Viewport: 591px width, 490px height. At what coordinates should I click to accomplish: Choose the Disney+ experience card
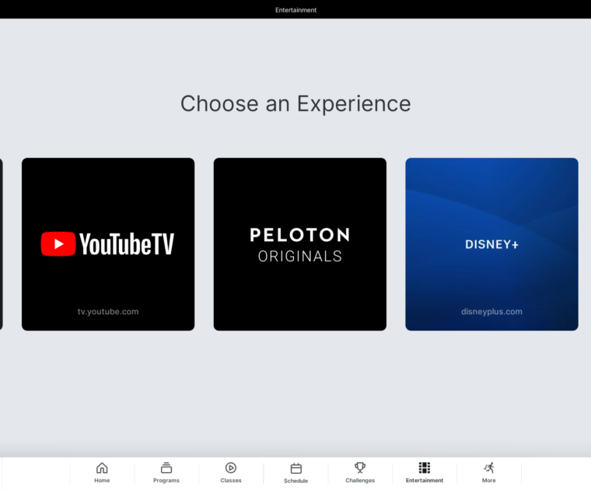[x=492, y=244]
